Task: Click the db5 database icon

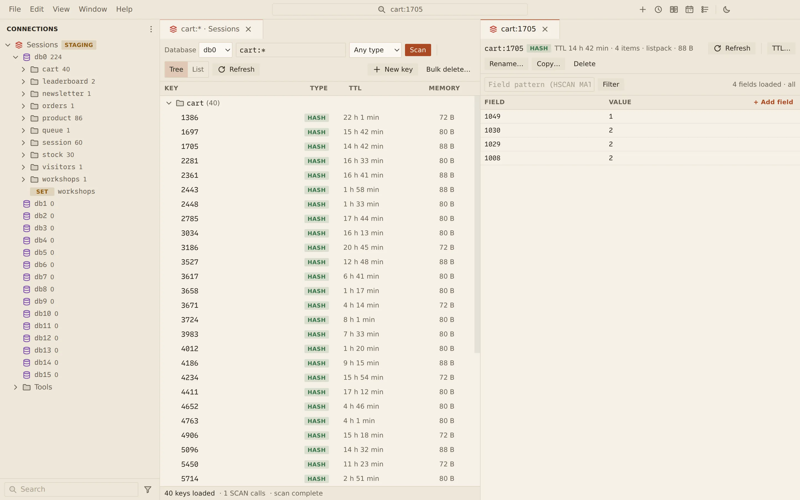Action: [27, 253]
